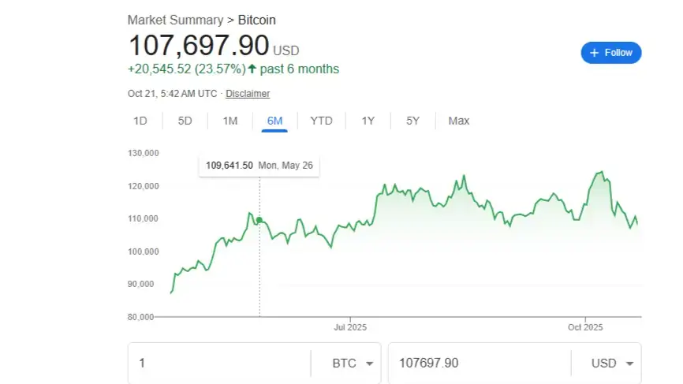Switch to the 1M chart tab
Viewport: 683px width, 384px height.
pyautogui.click(x=230, y=121)
